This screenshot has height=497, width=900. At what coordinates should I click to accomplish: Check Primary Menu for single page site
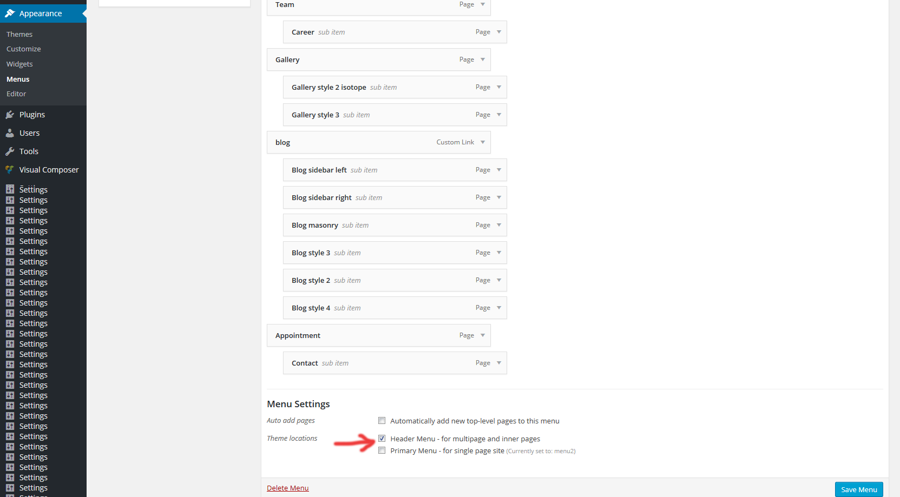point(382,450)
